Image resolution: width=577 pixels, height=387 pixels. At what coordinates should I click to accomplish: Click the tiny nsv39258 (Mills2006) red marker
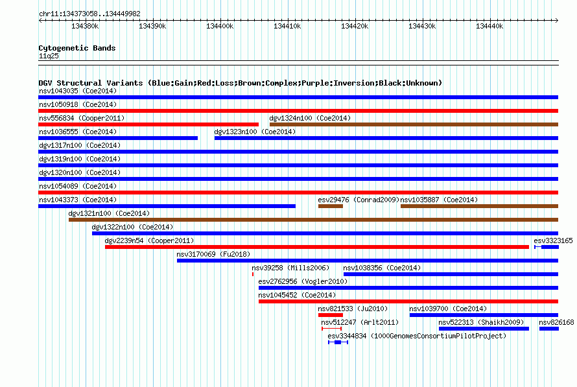point(253,274)
